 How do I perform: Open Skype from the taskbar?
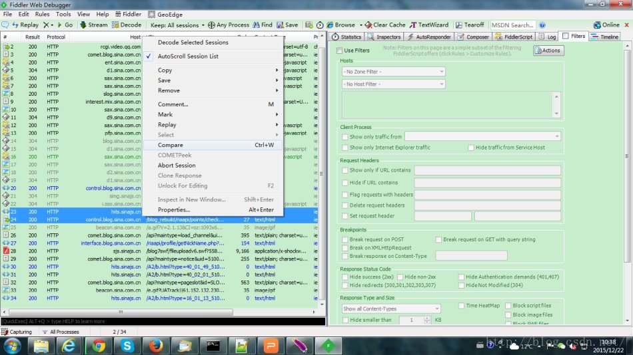[127, 346]
